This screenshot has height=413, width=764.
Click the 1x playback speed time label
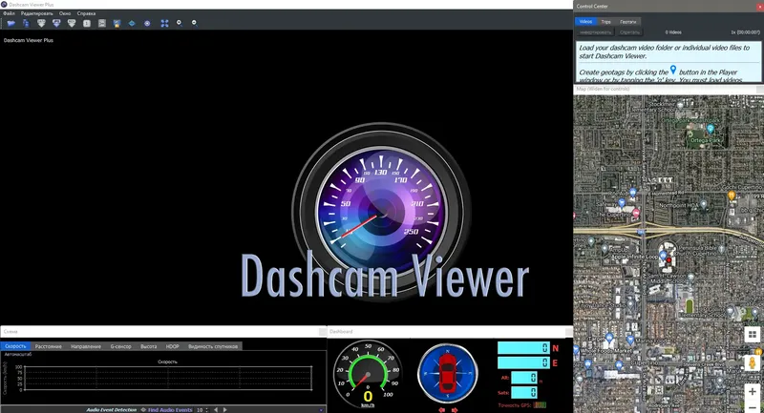coord(745,32)
